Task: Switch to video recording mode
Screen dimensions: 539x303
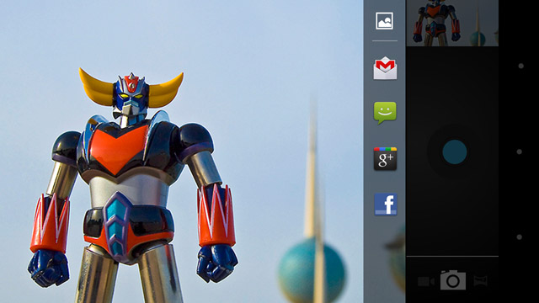Action: click(426, 281)
